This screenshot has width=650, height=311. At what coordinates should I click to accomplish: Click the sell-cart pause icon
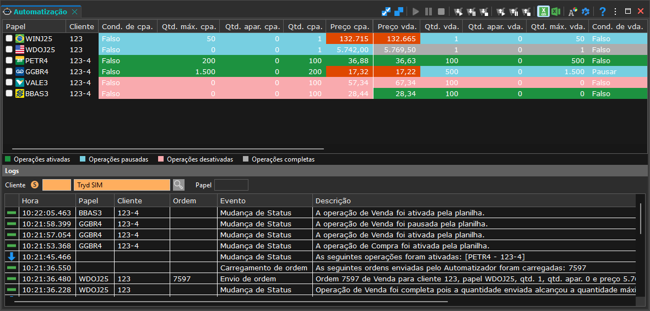point(513,12)
